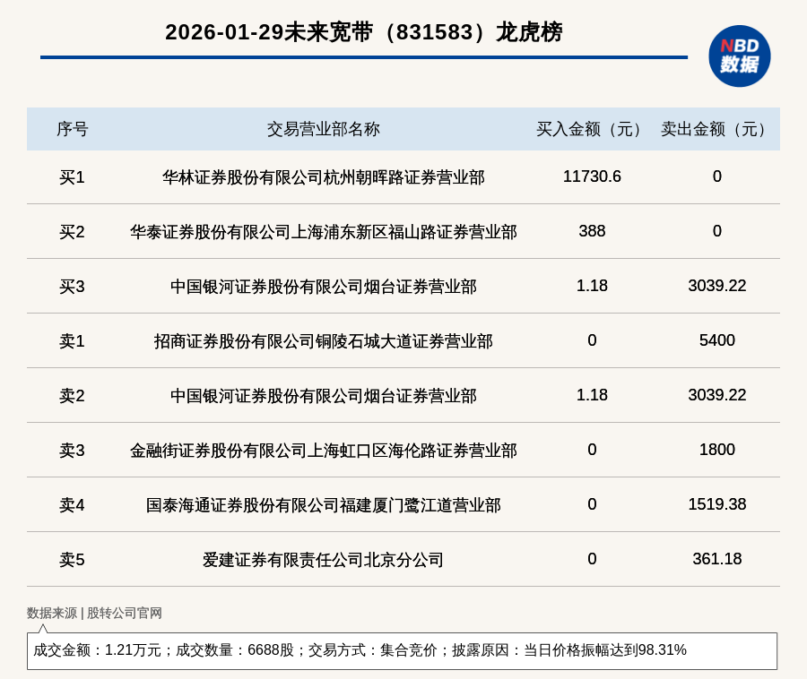Select the 卖1 row sequence label
The width and height of the screenshot is (807, 679).
[x=72, y=341]
